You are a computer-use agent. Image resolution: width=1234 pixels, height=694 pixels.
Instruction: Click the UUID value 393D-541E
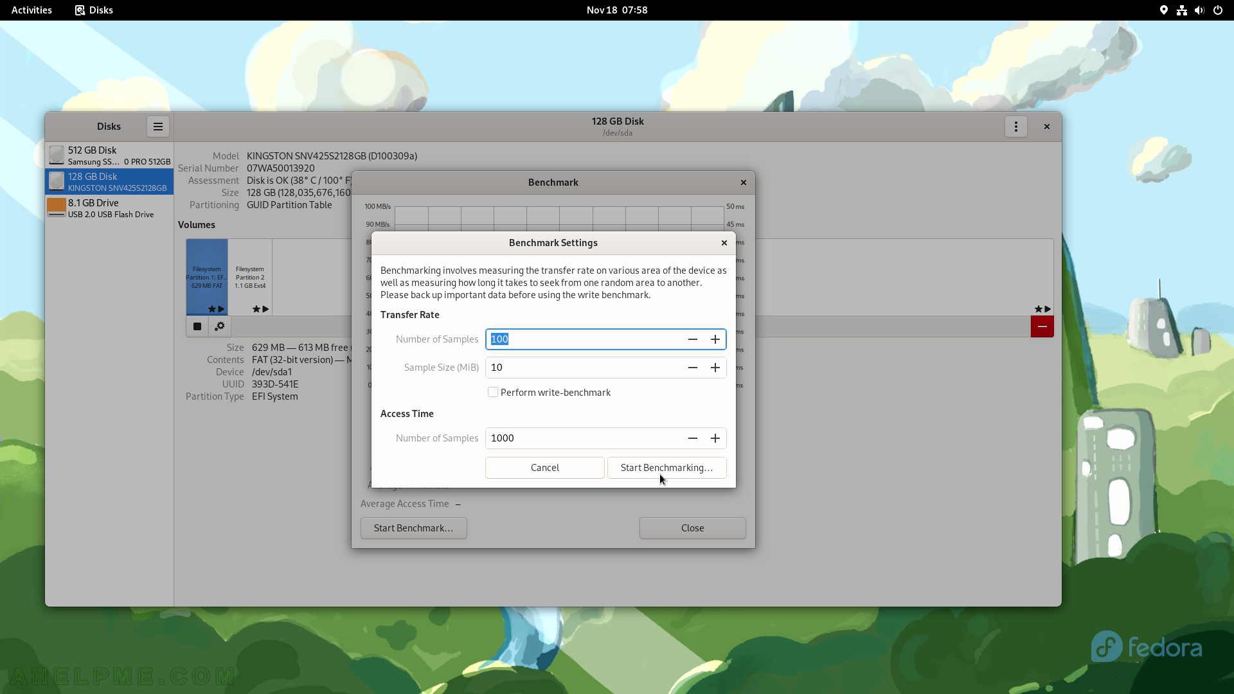(x=275, y=384)
